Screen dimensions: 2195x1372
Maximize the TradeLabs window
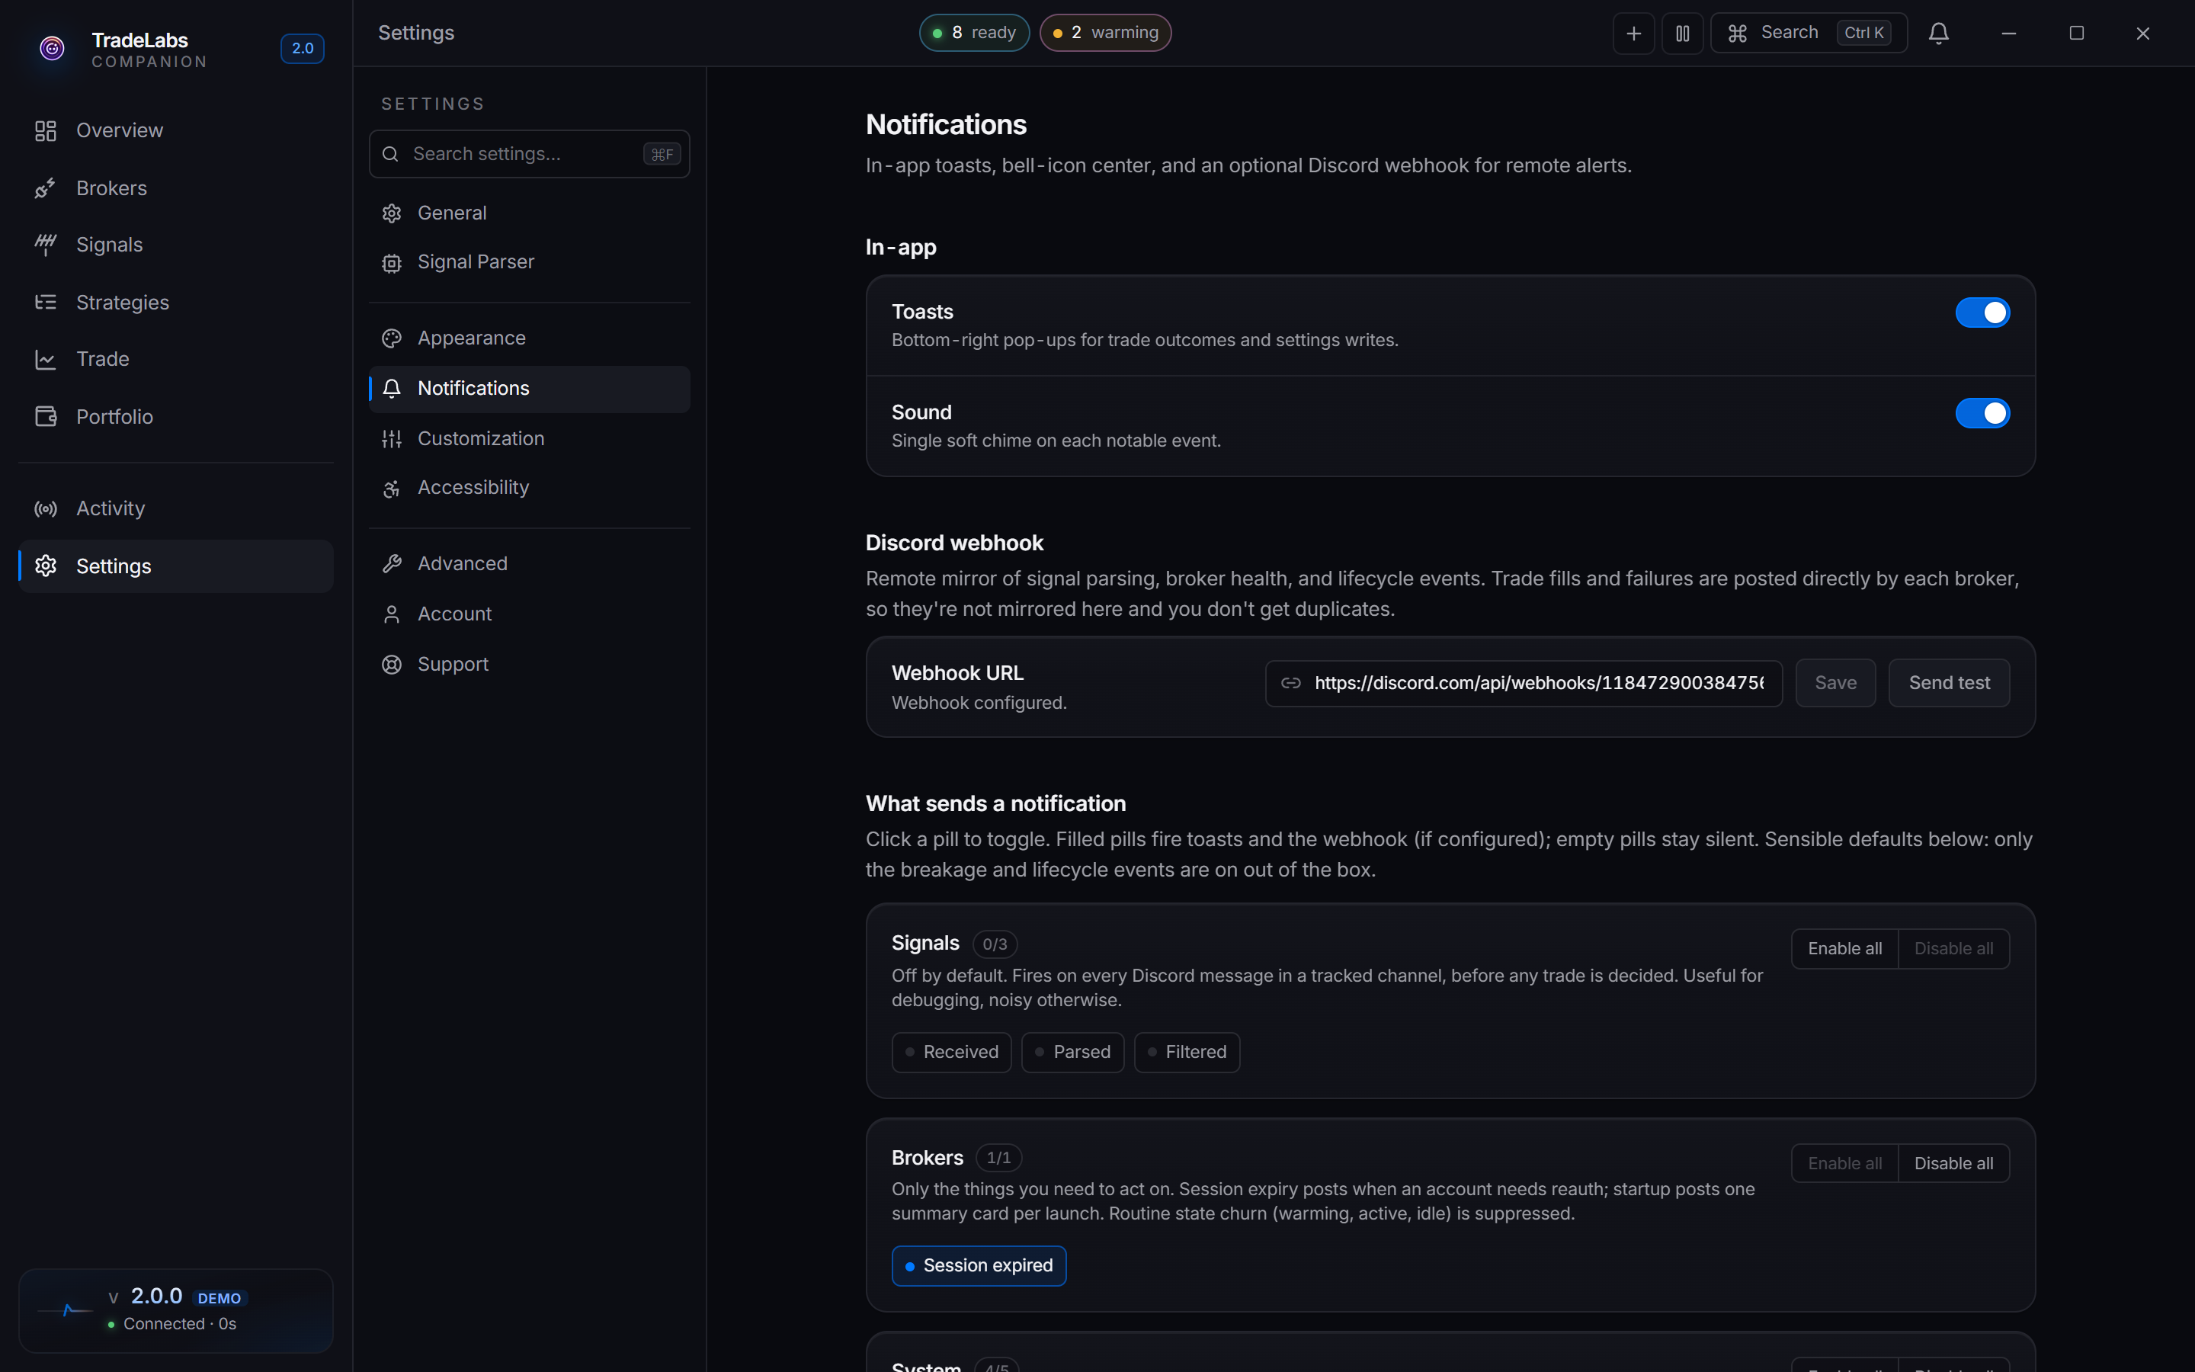[2076, 34]
